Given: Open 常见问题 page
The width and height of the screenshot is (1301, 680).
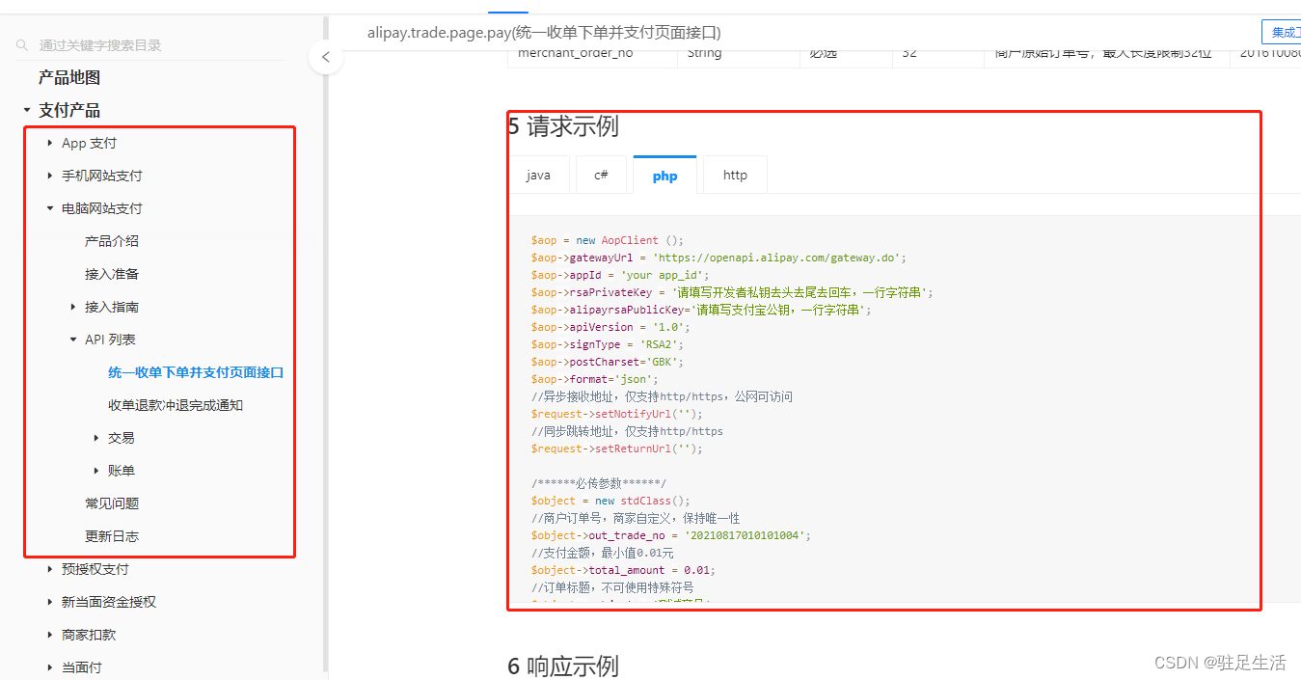Looking at the screenshot, I should pyautogui.click(x=112, y=503).
